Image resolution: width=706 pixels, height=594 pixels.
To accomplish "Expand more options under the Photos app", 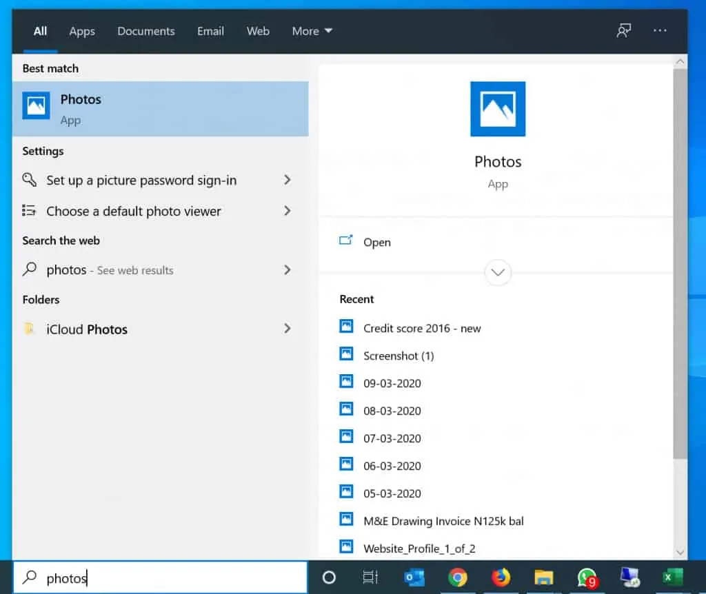I will 498,273.
